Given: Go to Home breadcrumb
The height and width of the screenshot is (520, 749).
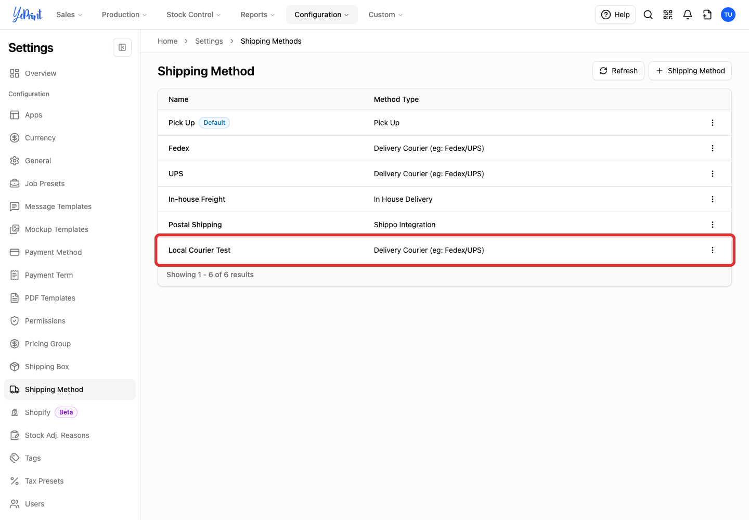Looking at the screenshot, I should [x=167, y=41].
